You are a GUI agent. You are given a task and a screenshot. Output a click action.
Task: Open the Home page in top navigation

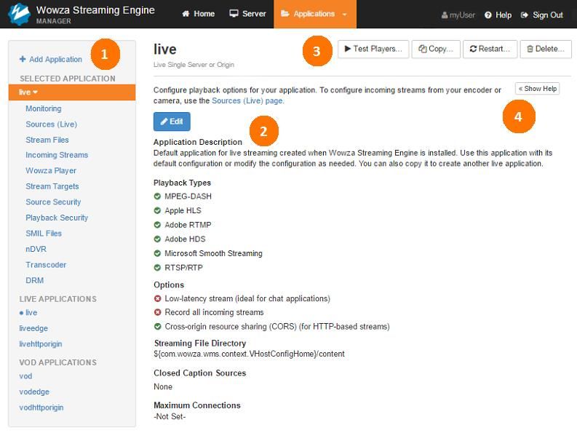(199, 14)
